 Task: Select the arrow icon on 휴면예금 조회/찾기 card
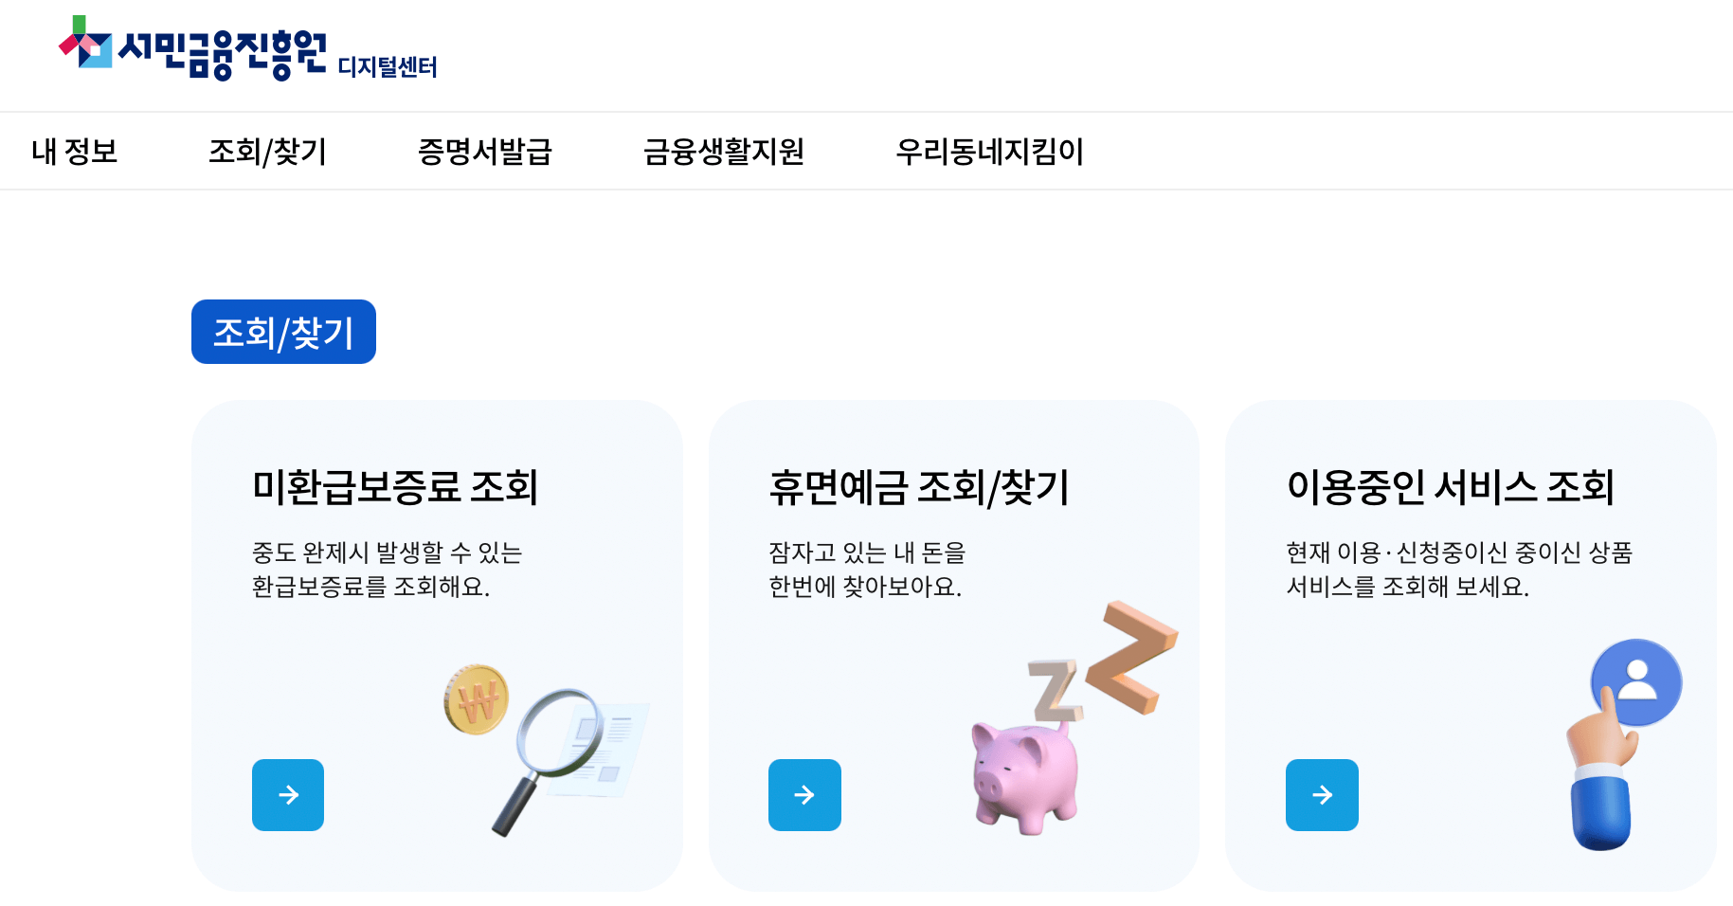[x=804, y=795]
